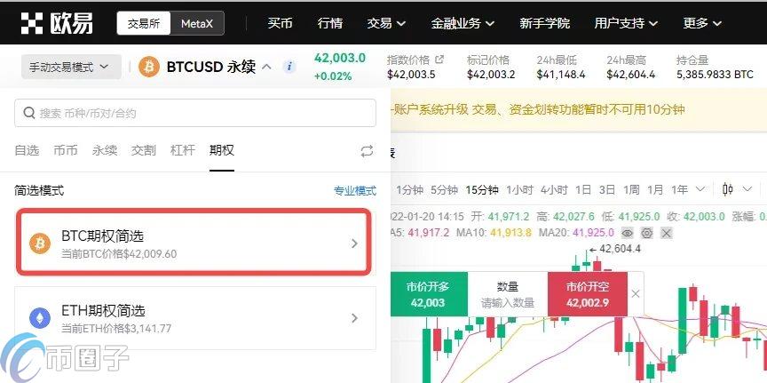This screenshot has height=383, width=767.
Task: Select the 自选 tab
Action: coord(27,150)
